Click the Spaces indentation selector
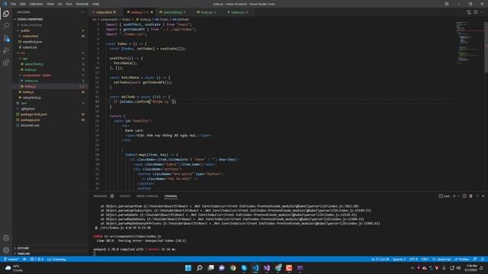488x274 pixels. pyautogui.click(x=399, y=259)
